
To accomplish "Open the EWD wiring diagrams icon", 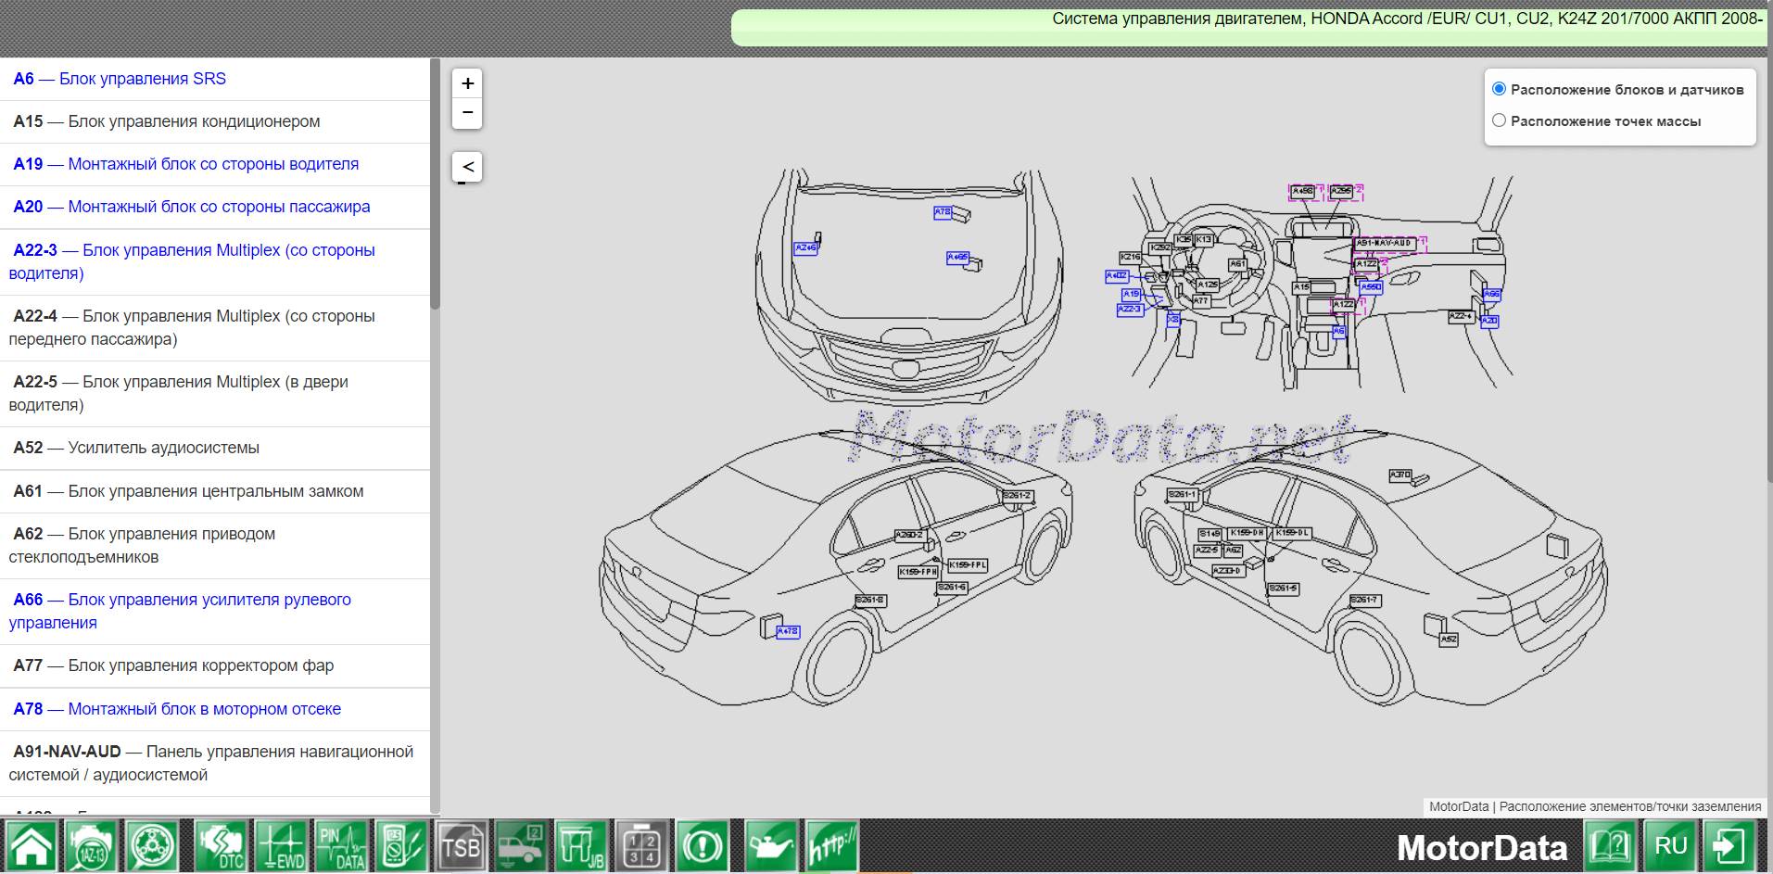I will click(x=281, y=846).
